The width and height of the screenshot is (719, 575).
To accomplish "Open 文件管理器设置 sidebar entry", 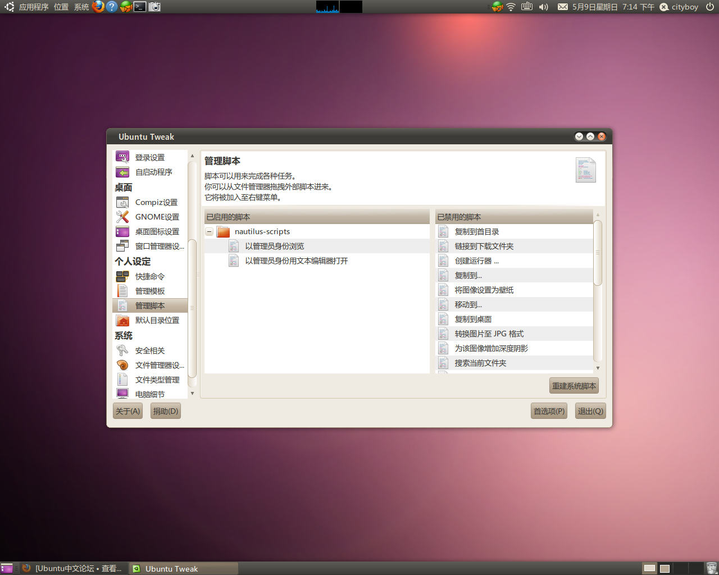I will [150, 365].
